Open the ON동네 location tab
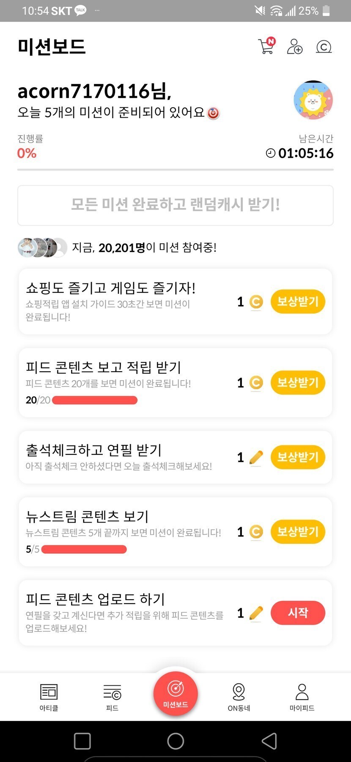351x762 pixels. tap(239, 696)
